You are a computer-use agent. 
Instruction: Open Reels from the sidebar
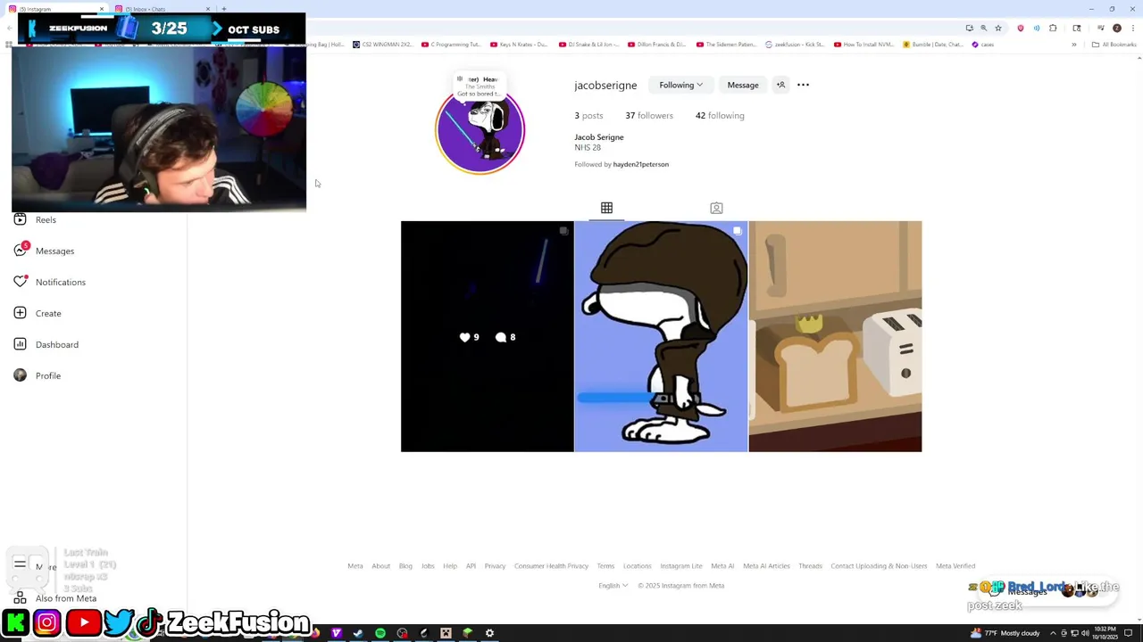click(x=36, y=219)
